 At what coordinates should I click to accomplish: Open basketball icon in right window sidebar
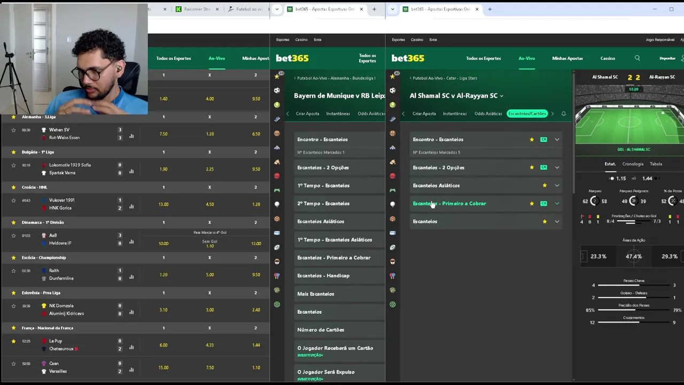[x=393, y=133]
